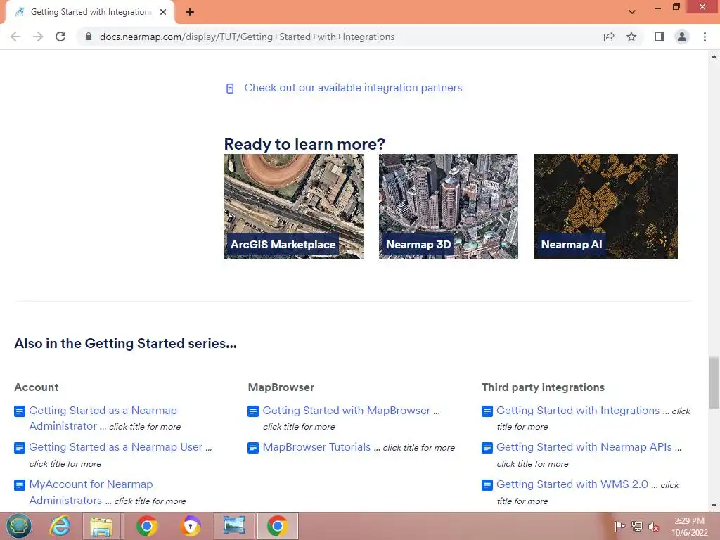Click the network tray icon
Image resolution: width=720 pixels, height=540 pixels.
pos(637,526)
